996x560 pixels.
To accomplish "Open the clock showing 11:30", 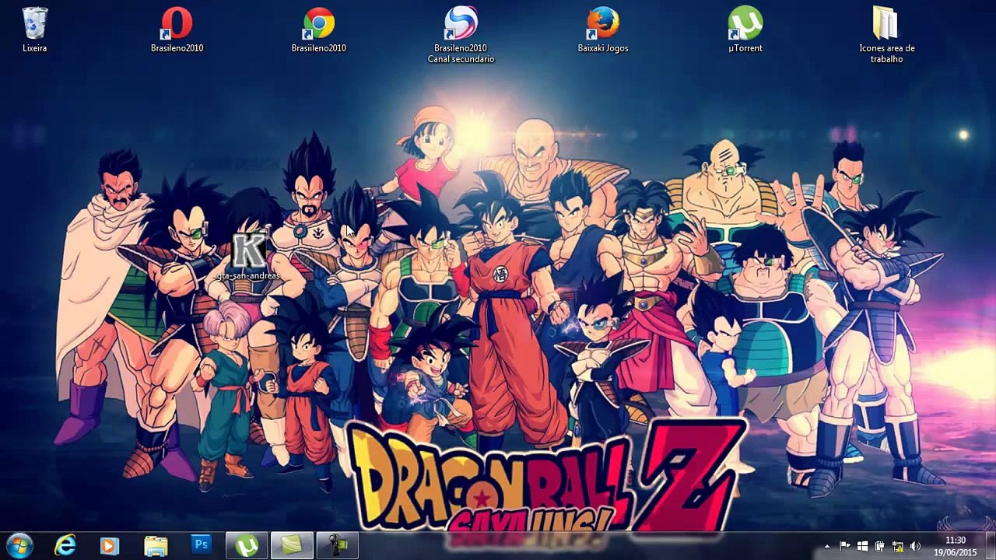I will coord(956,546).
